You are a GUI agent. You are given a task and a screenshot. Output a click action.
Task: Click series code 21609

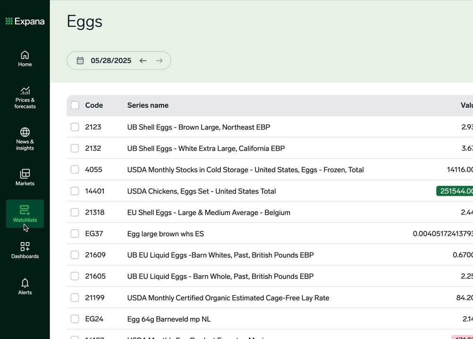click(x=95, y=255)
